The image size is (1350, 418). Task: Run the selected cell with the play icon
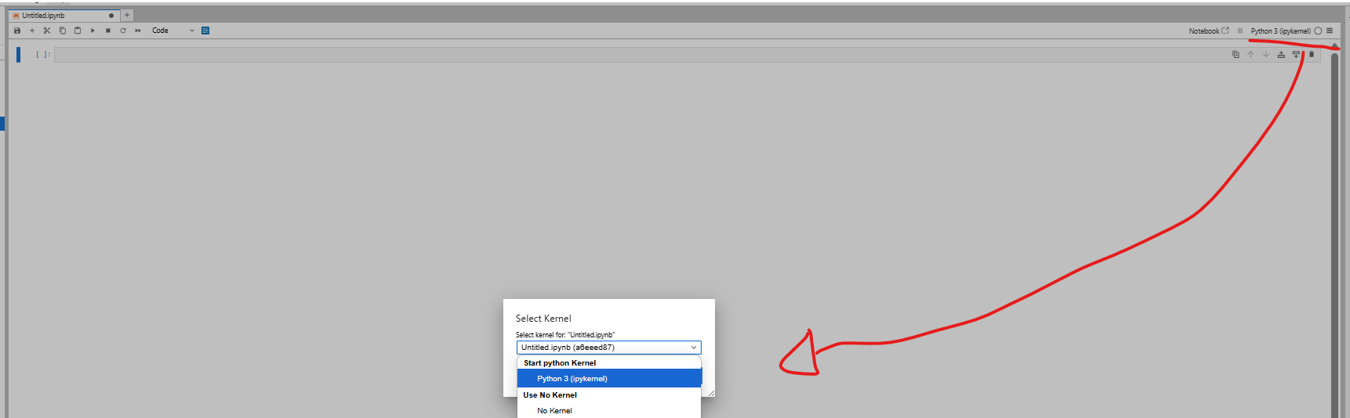[93, 31]
